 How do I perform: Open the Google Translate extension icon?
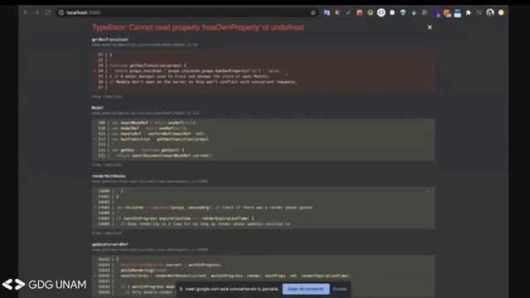coord(326,12)
